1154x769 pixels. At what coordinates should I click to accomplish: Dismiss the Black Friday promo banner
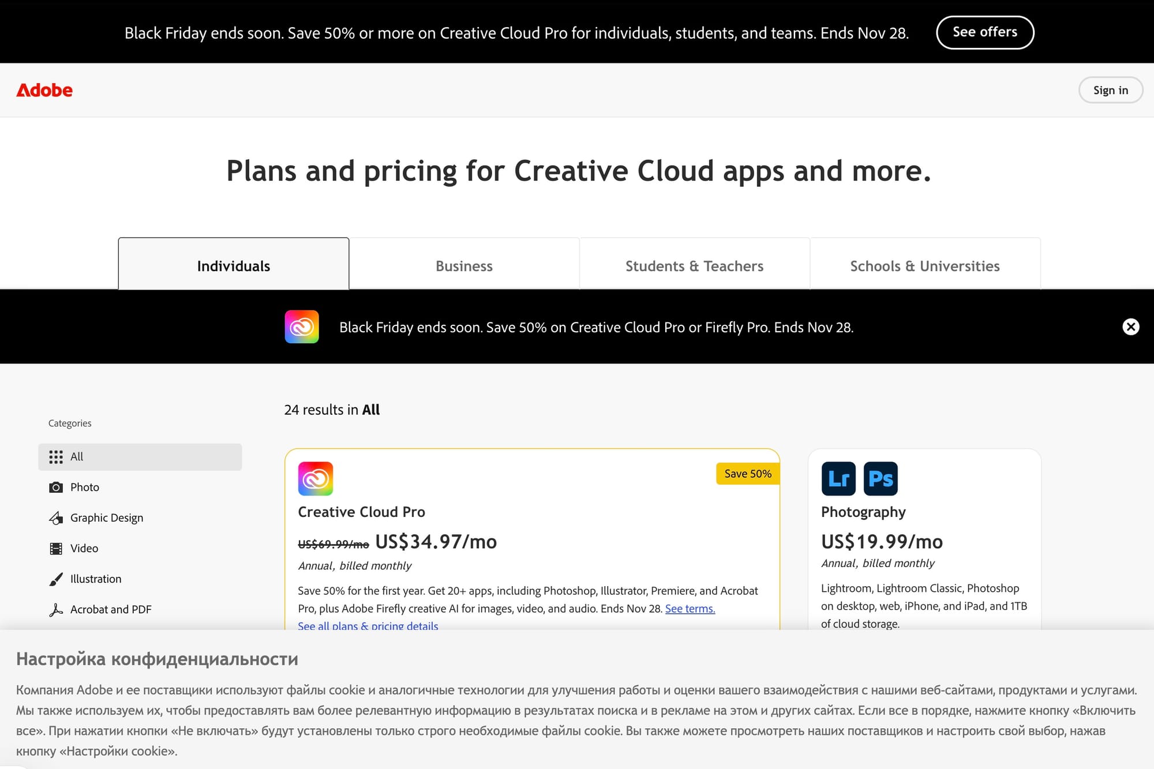click(1130, 327)
